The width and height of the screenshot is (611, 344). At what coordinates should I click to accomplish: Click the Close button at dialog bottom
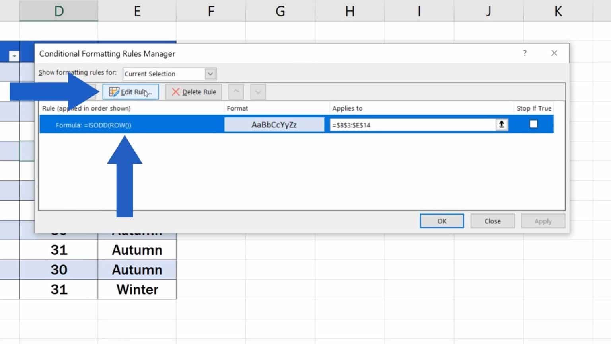coord(492,221)
